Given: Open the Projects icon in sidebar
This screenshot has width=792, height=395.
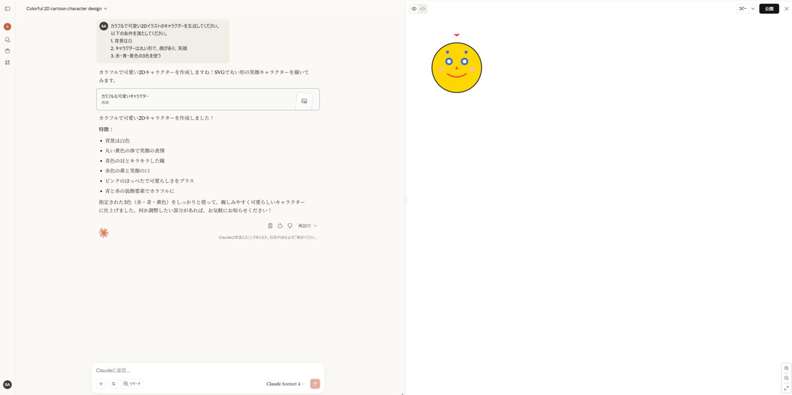Looking at the screenshot, I should [7, 51].
